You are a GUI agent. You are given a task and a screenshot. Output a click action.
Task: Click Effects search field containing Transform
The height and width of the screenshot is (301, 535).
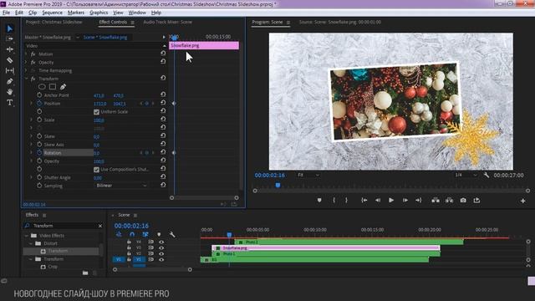64,226
